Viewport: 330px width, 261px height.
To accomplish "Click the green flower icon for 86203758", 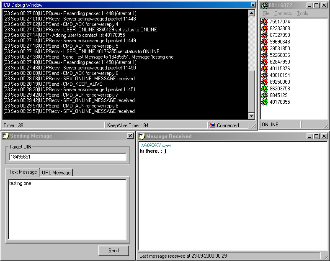I will [264, 89].
